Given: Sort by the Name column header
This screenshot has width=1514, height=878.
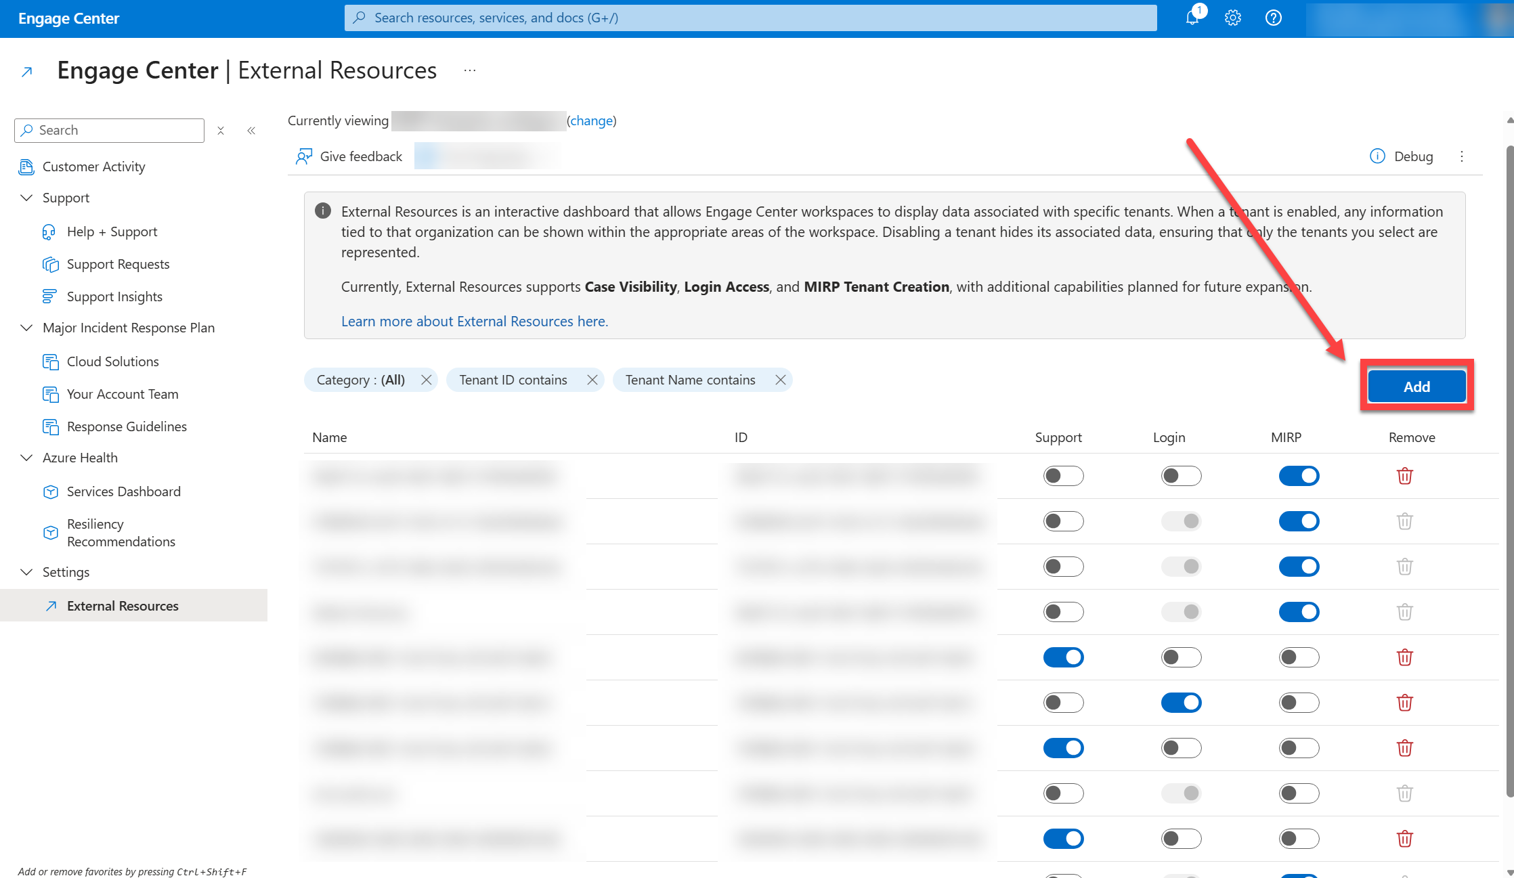Looking at the screenshot, I should (x=330, y=437).
